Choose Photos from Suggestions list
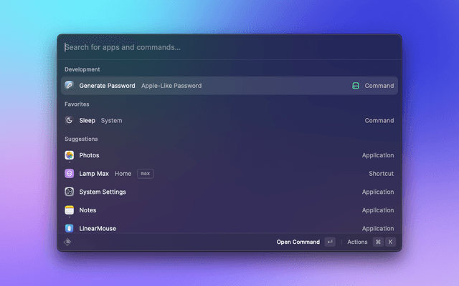The width and height of the screenshot is (459, 286). (215, 155)
